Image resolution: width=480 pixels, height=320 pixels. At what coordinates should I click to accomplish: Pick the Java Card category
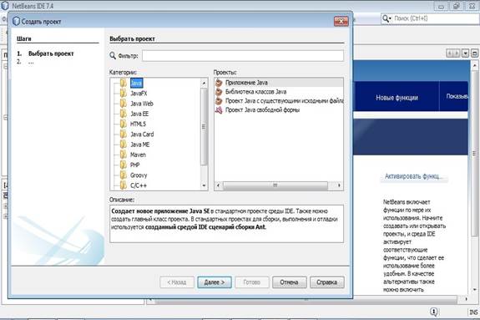point(142,135)
